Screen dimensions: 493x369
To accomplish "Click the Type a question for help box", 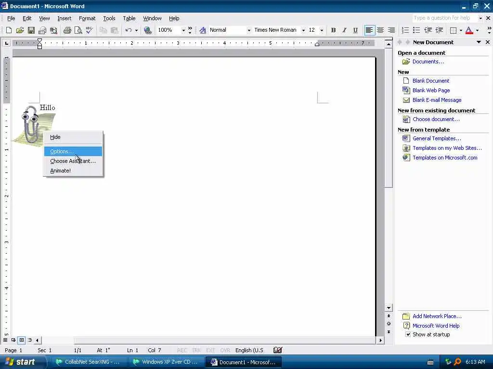I will click(x=445, y=18).
